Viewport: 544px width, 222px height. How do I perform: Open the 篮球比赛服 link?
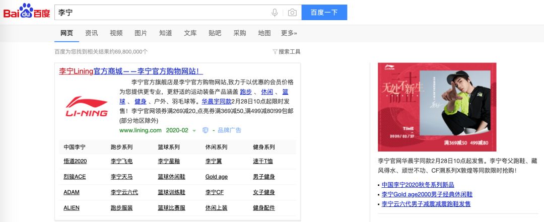pyautogui.click(x=171, y=208)
